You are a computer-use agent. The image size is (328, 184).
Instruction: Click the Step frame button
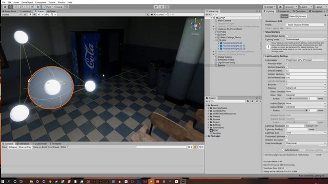(x=167, y=7)
